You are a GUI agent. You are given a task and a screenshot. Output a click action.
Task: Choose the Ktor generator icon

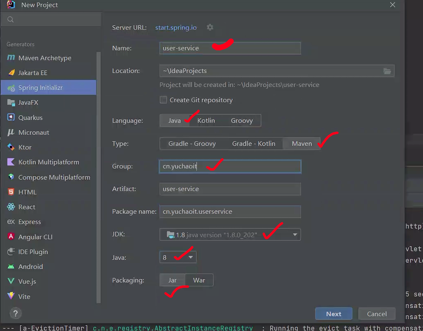point(11,147)
